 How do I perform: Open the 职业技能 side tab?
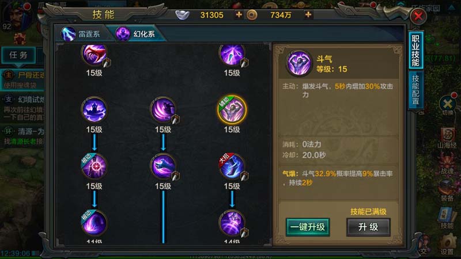pos(415,51)
